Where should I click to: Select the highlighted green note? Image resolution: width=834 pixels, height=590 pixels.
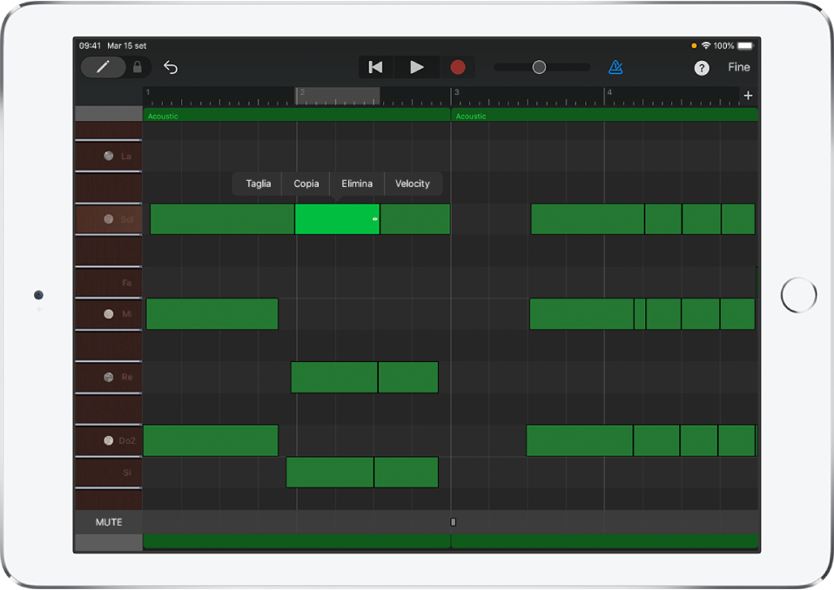pos(338,219)
